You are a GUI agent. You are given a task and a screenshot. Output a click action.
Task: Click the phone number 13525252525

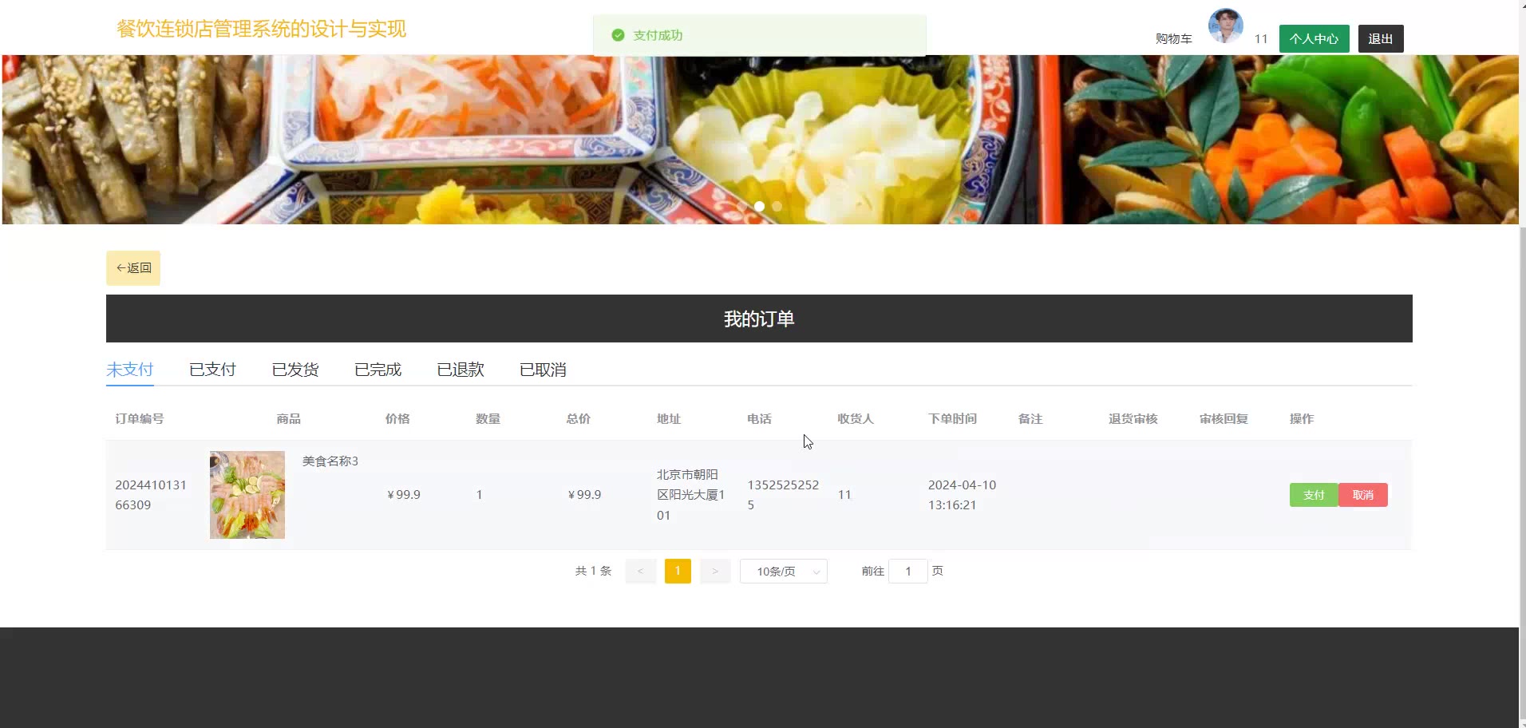[x=783, y=495]
